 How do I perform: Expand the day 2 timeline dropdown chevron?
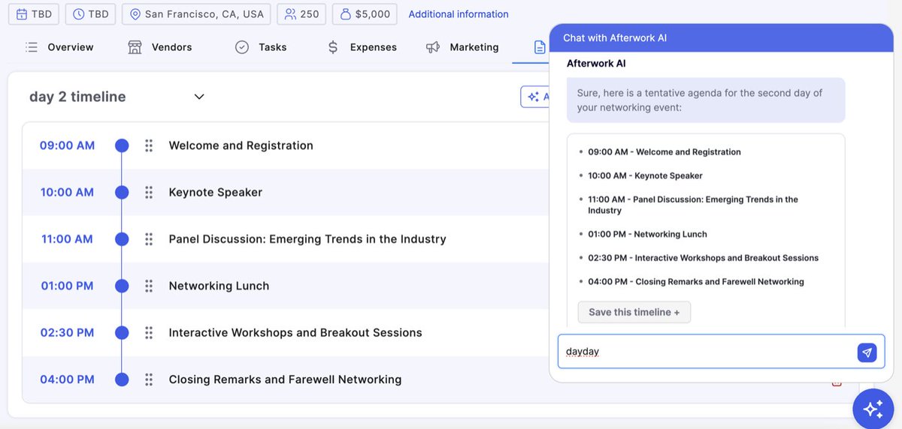199,97
